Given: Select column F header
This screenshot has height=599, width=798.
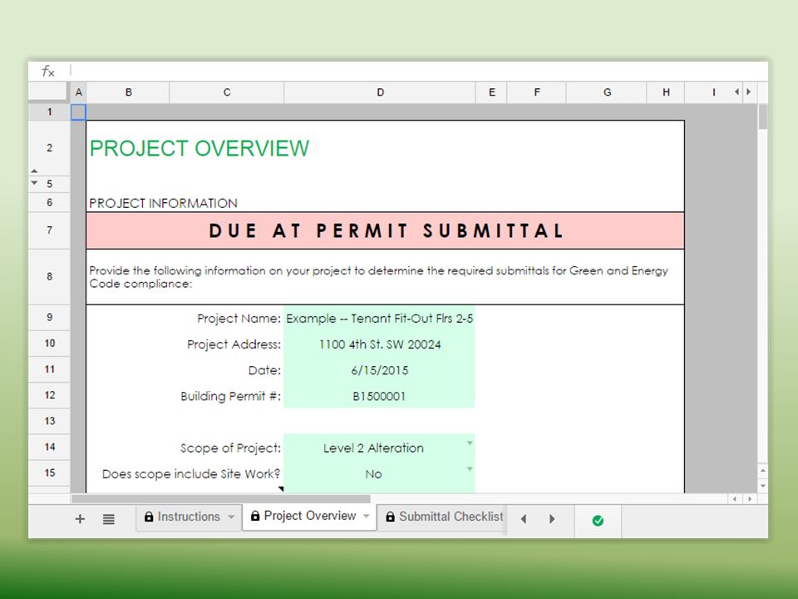Looking at the screenshot, I should click(536, 92).
